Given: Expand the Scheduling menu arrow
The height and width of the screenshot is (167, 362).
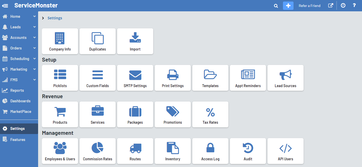Looking at the screenshot, I should pyautogui.click(x=35, y=59).
